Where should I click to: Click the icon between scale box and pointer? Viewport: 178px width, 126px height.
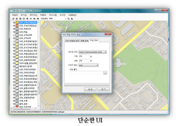point(69,19)
